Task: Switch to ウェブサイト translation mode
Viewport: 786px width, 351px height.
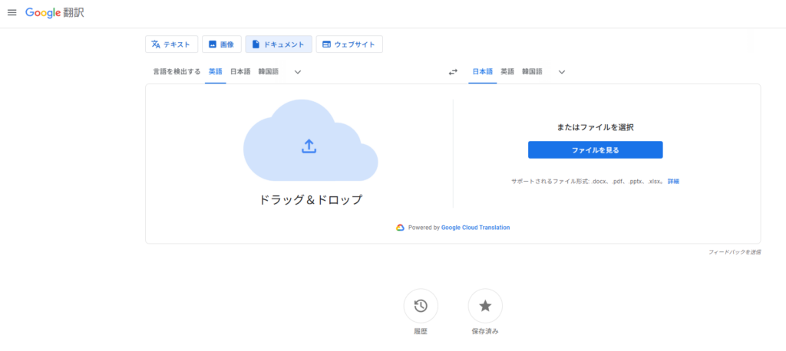Action: click(349, 44)
